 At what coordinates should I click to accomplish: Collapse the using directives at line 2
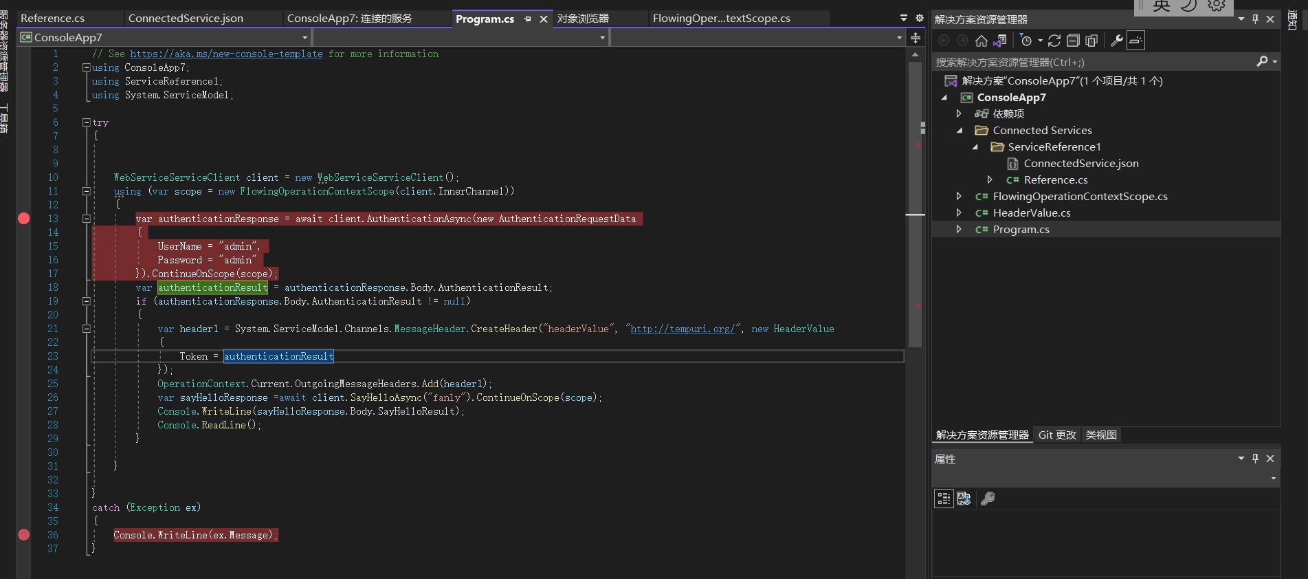point(87,67)
